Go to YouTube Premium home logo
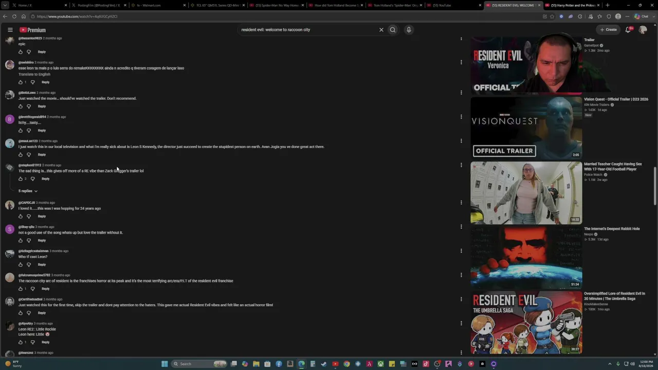 coord(32,30)
